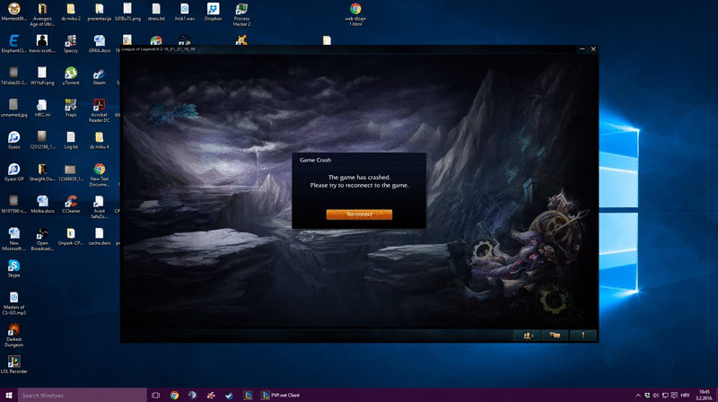Select the Log.txt file

click(x=71, y=140)
